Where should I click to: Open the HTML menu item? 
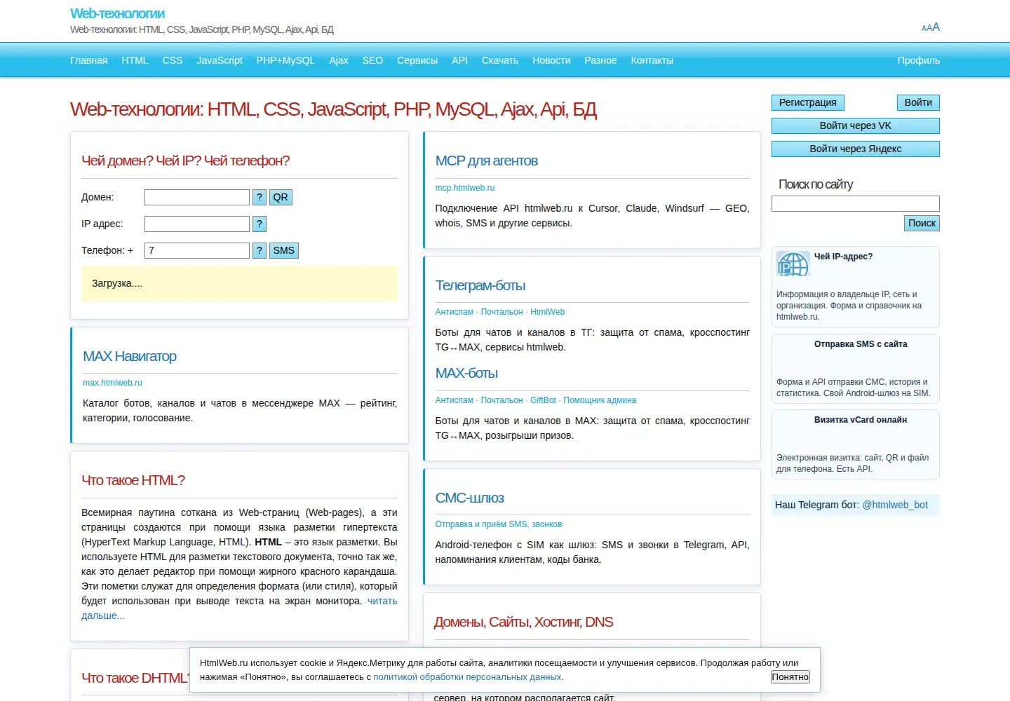pyautogui.click(x=135, y=60)
